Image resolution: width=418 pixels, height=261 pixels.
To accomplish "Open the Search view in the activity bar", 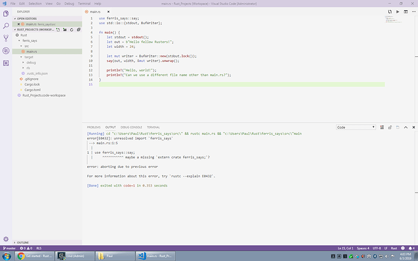I will (x=6, y=26).
